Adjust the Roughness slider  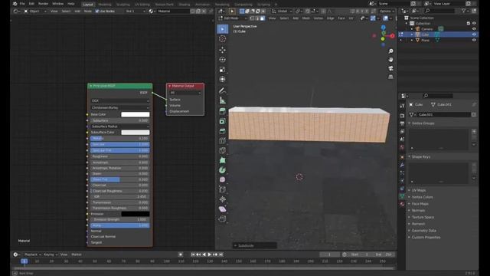pyautogui.click(x=120, y=156)
